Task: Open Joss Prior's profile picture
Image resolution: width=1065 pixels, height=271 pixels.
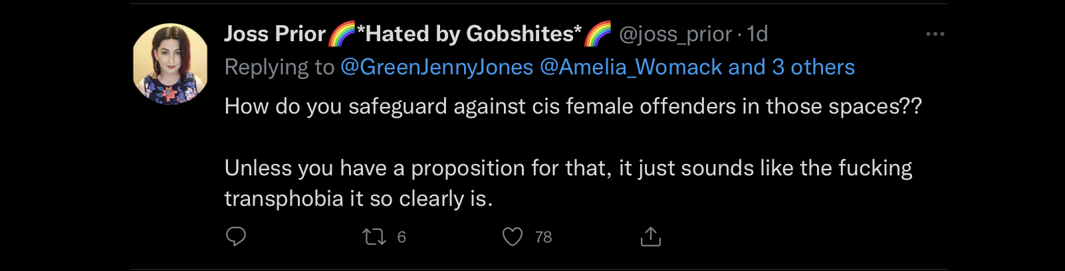Action: coord(170,64)
